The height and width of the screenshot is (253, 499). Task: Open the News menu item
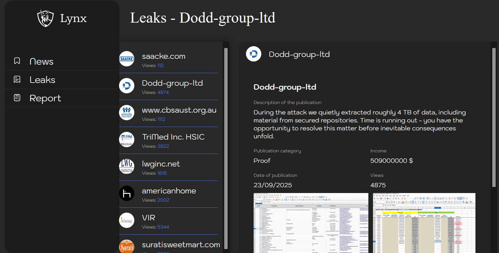coord(41,61)
